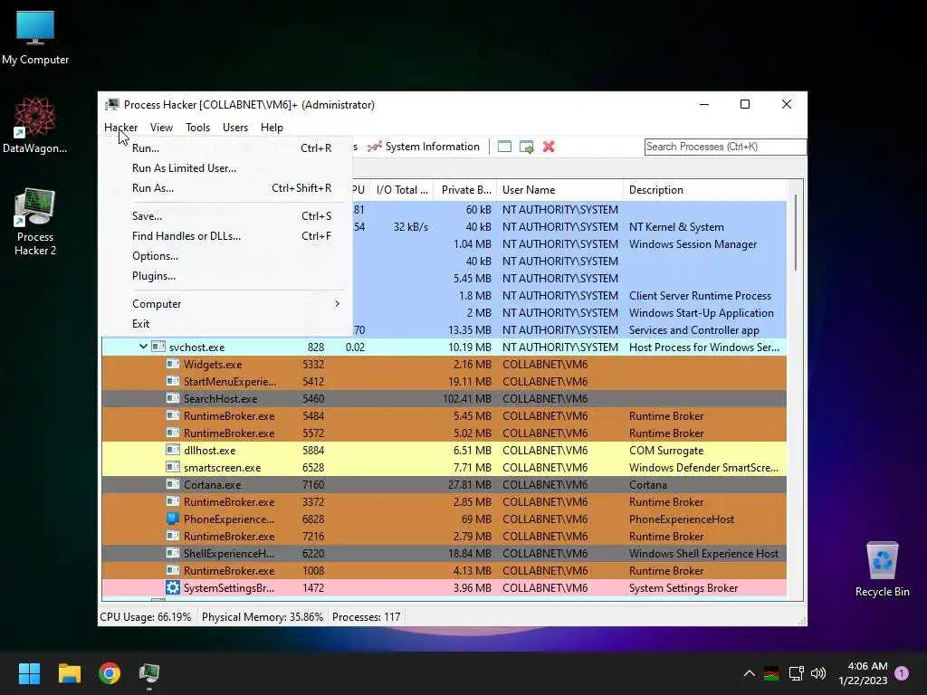Click the NT Kernel & System description

[x=676, y=227]
